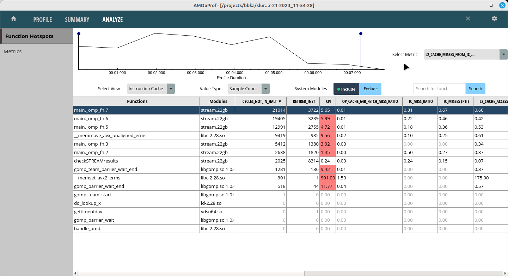The width and height of the screenshot is (508, 276).
Task: Switch to the SUMMARY tab
Action: click(77, 20)
